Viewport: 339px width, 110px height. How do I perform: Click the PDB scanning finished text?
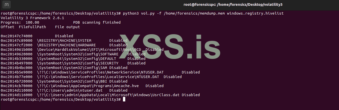pyautogui.click(x=97, y=22)
